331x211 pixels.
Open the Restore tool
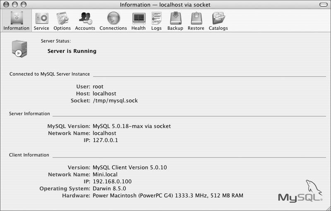tap(196, 20)
